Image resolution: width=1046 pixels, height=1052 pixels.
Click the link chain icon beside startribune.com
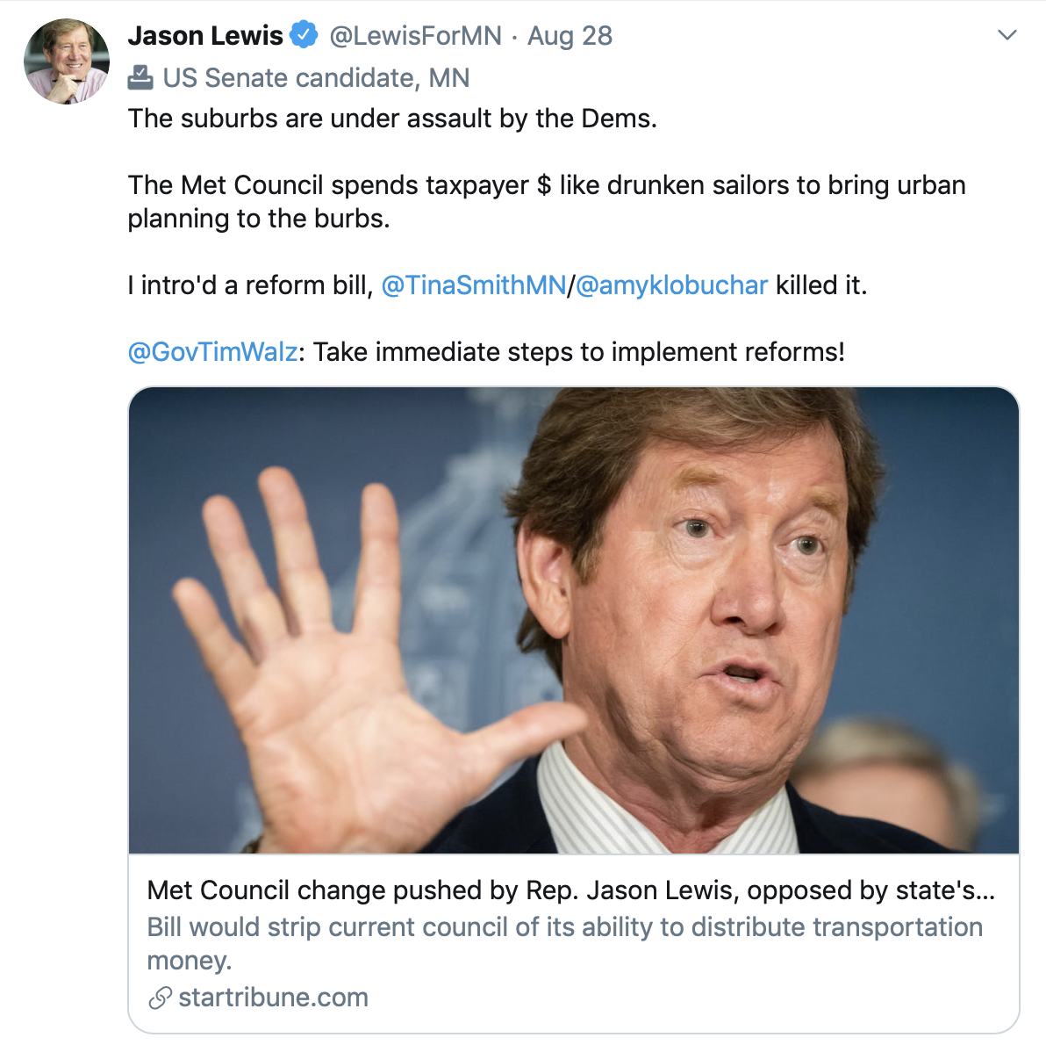(160, 998)
